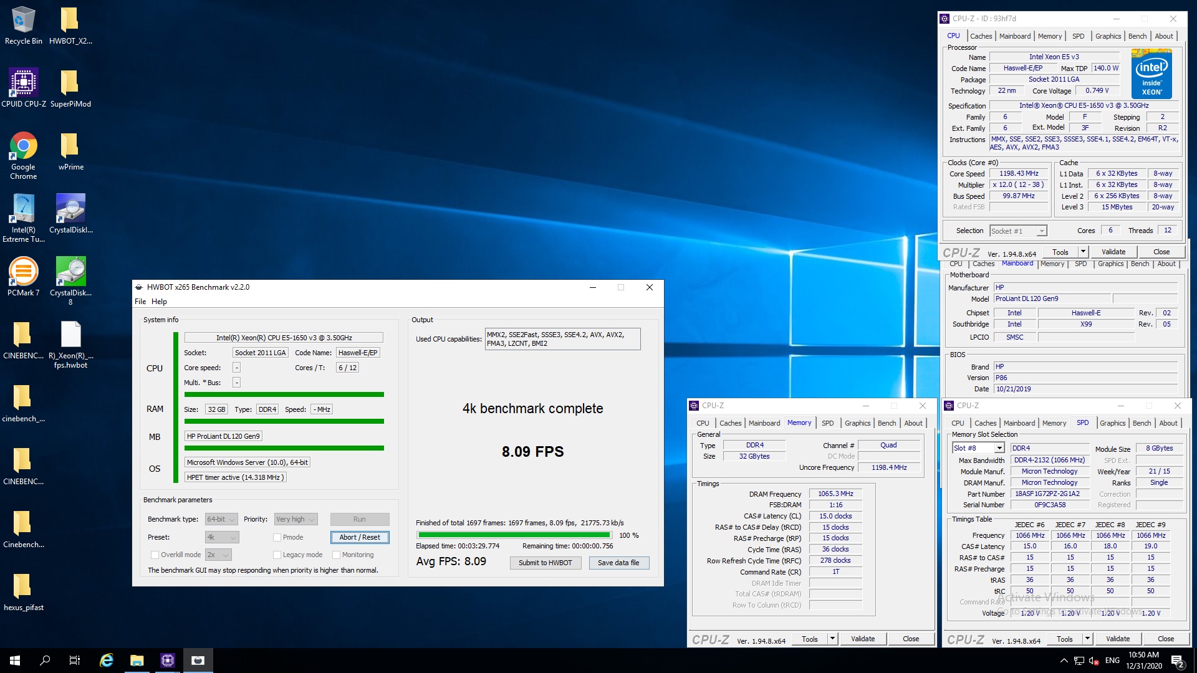Toggle the Legacy mode checkbox

277,555
